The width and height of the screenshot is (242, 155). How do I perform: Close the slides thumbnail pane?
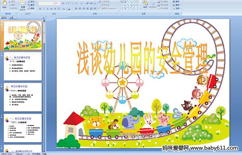(x=44, y=18)
